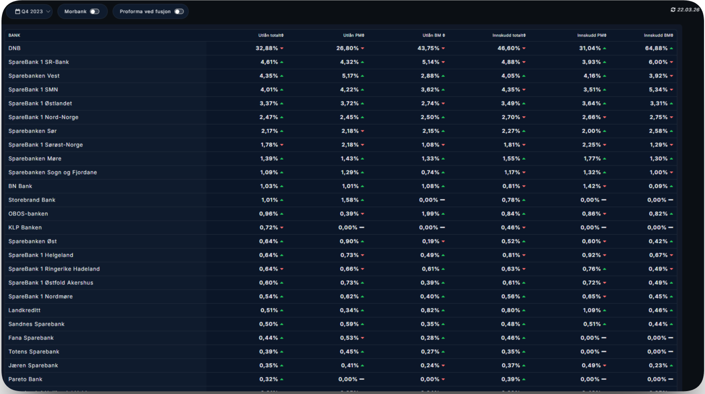Click Sparebanken Møre's Innskudd PM value 1,77%

click(x=592, y=159)
